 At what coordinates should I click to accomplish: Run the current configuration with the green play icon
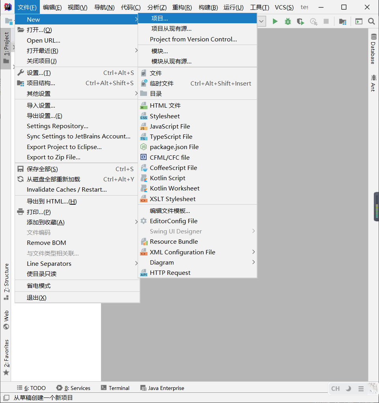[x=275, y=22]
